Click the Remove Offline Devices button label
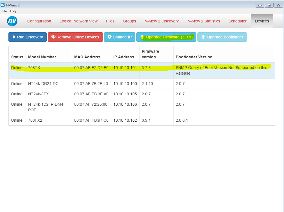Viewport: 284px width, 212px height. [x=78, y=37]
